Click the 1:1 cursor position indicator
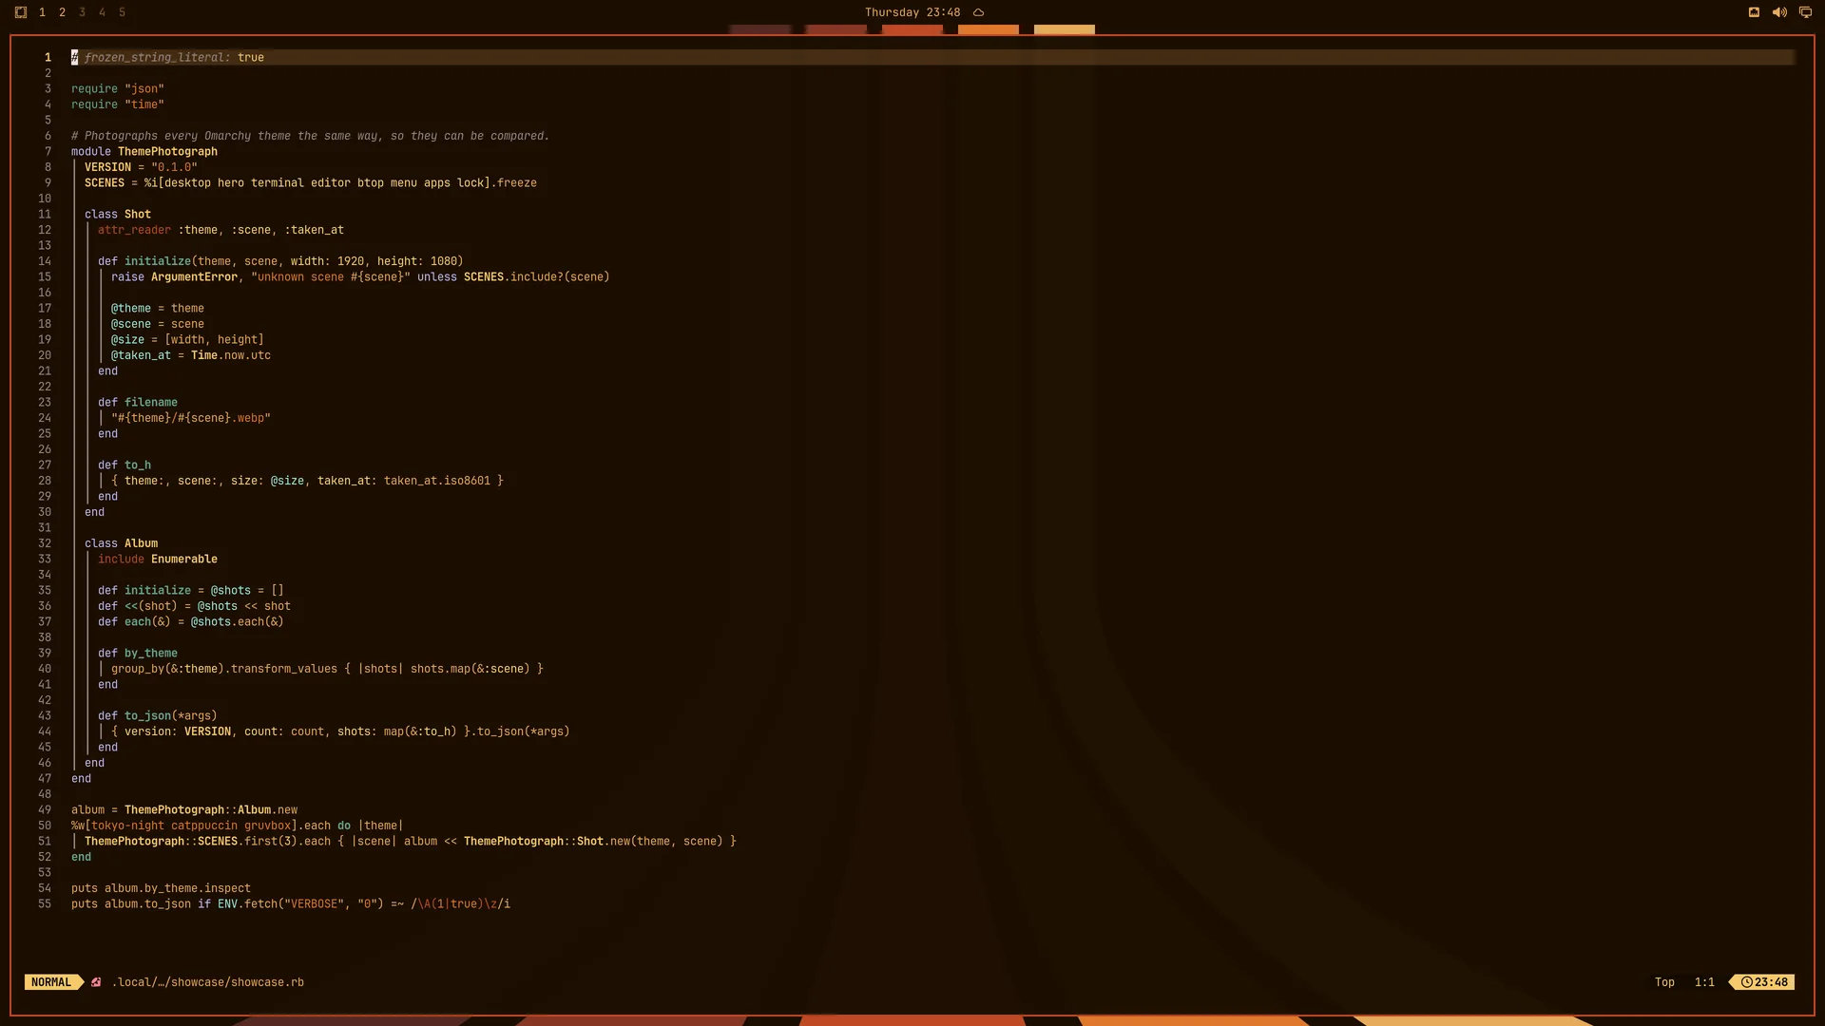The width and height of the screenshot is (1825, 1026). (x=1704, y=982)
